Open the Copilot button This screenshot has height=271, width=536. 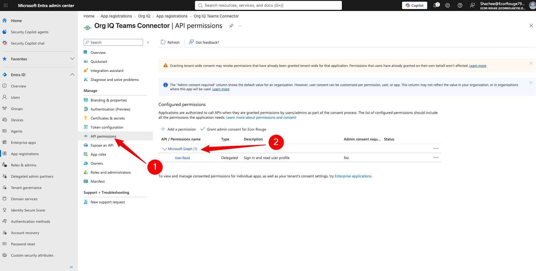[x=415, y=5]
